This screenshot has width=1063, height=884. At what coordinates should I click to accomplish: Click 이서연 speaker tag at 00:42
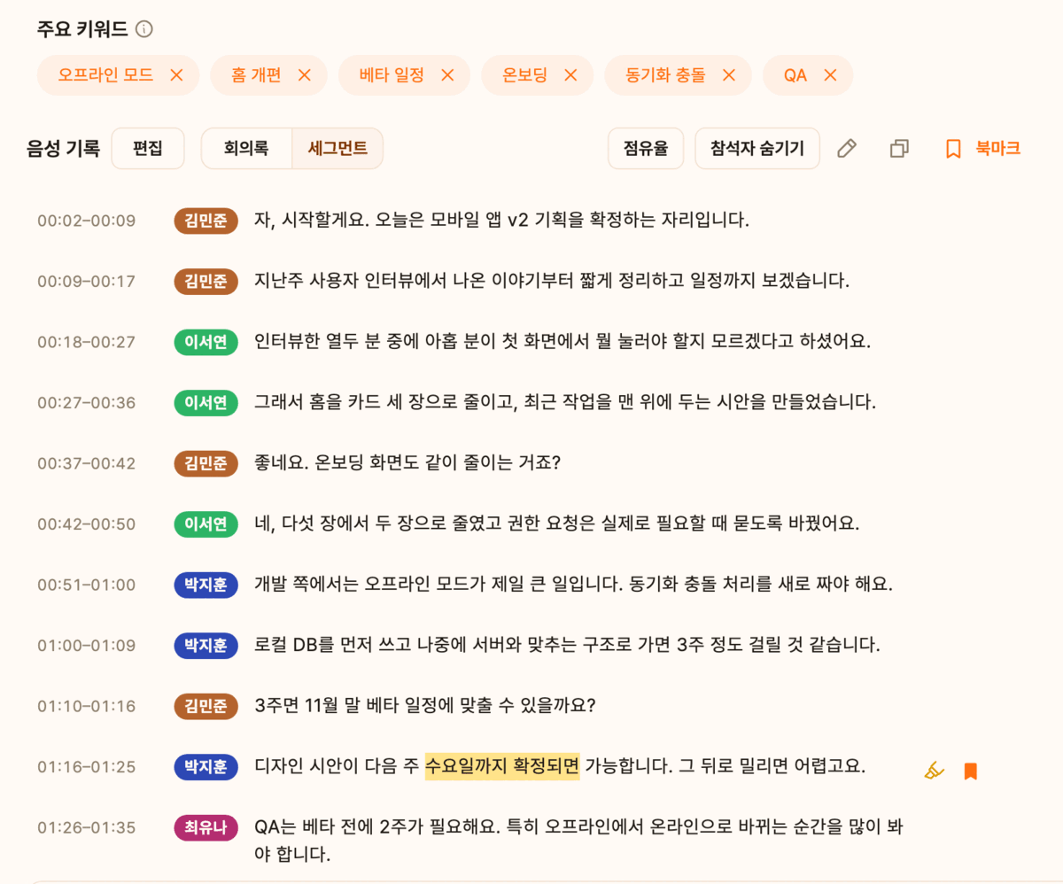coord(206,524)
